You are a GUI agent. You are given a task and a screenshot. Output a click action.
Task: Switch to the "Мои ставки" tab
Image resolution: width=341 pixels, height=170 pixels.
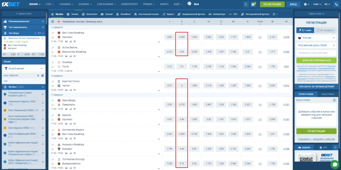tap(327, 94)
